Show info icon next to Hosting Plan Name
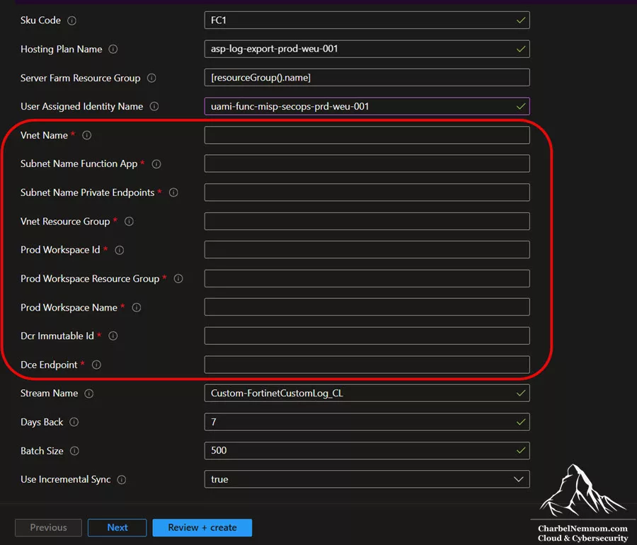Screen dimensions: 637x545 (x=113, y=49)
